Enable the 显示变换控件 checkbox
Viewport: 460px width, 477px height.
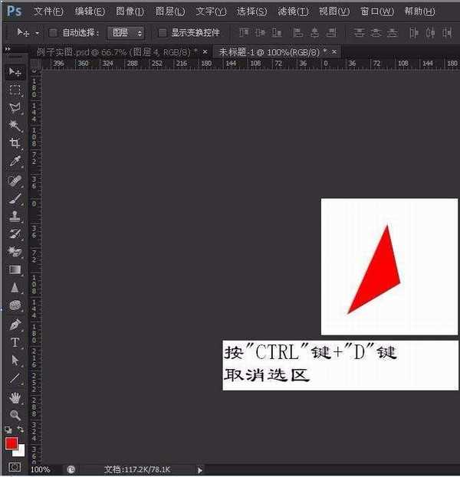(x=163, y=33)
